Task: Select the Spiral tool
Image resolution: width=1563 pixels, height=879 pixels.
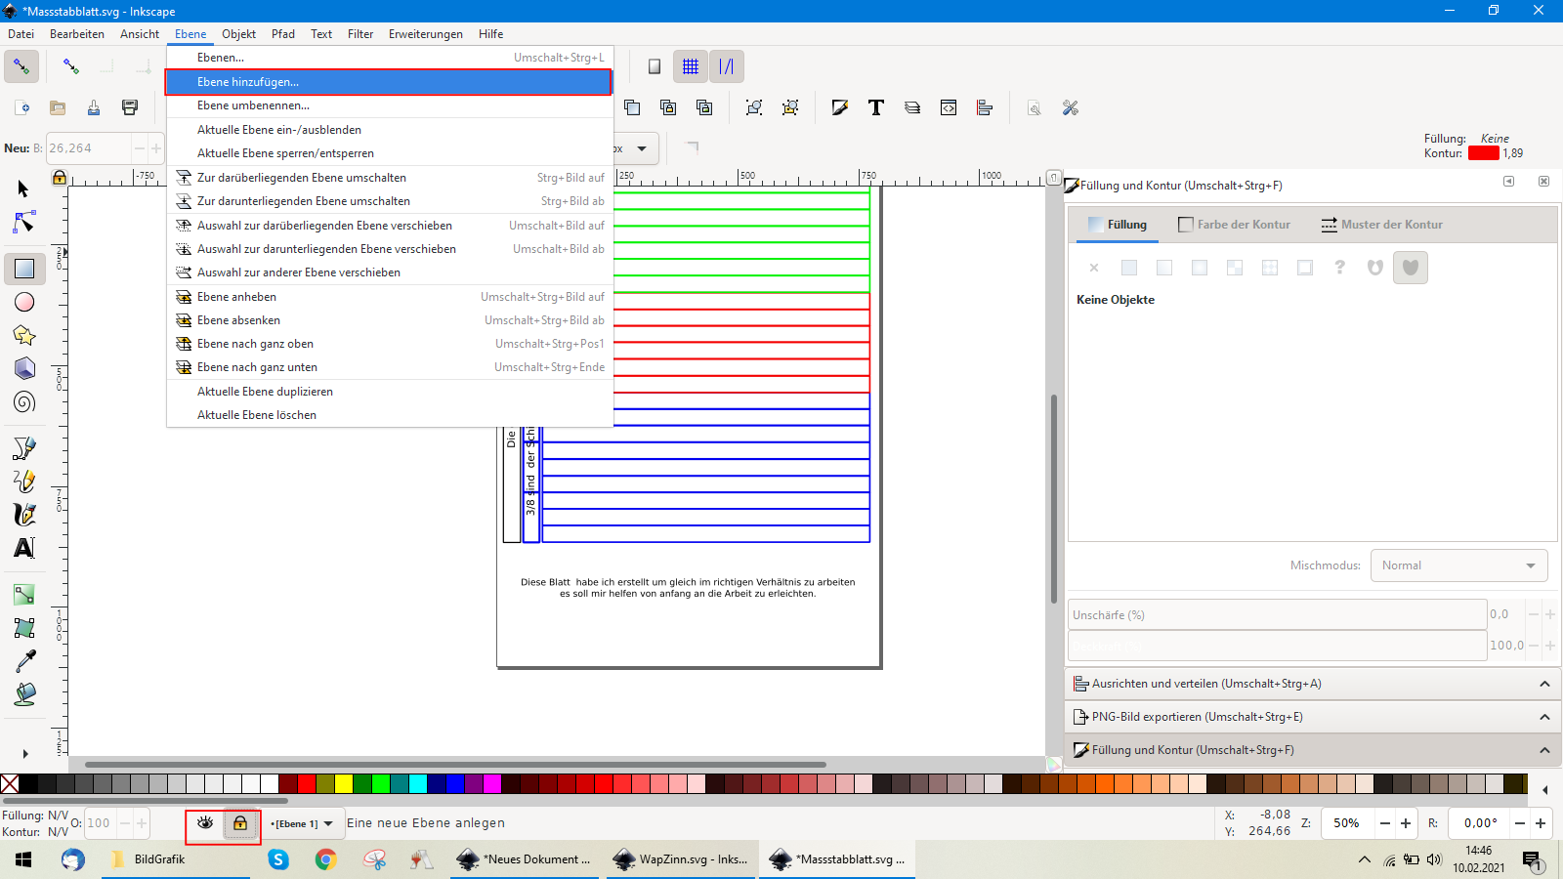Action: point(24,401)
